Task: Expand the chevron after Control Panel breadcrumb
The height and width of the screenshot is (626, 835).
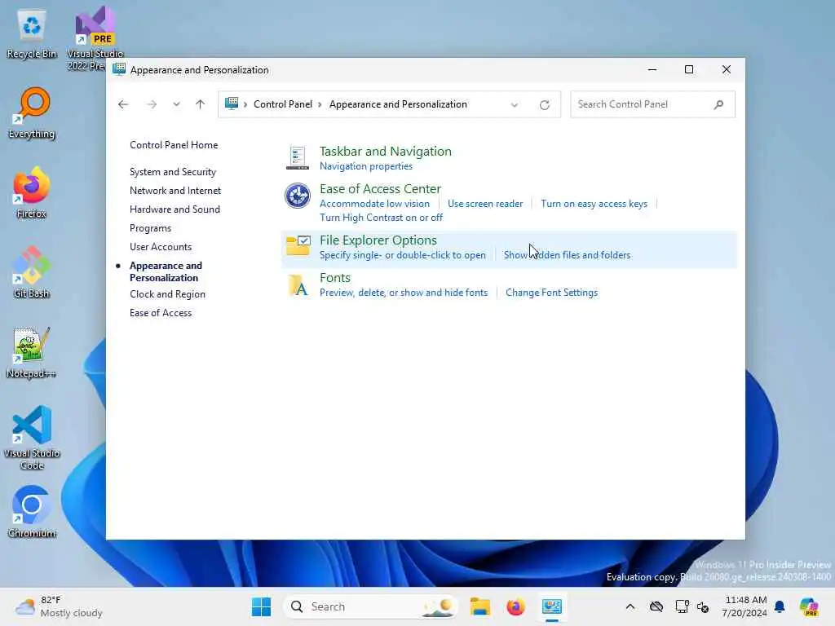Action: [320, 104]
